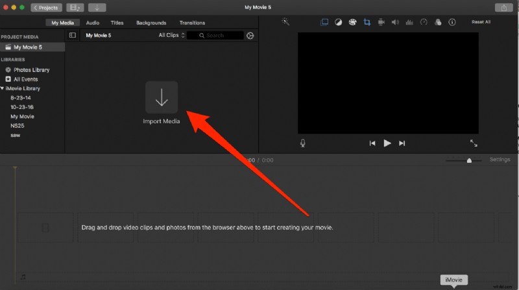Viewport: 519px width, 290px height.
Task: Open the color balance icon
Action: [338, 22]
